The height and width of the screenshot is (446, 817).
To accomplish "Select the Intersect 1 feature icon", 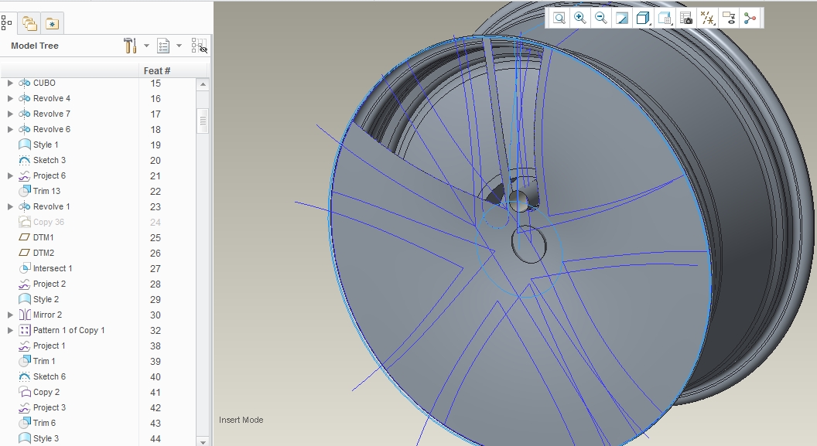I will pos(25,268).
